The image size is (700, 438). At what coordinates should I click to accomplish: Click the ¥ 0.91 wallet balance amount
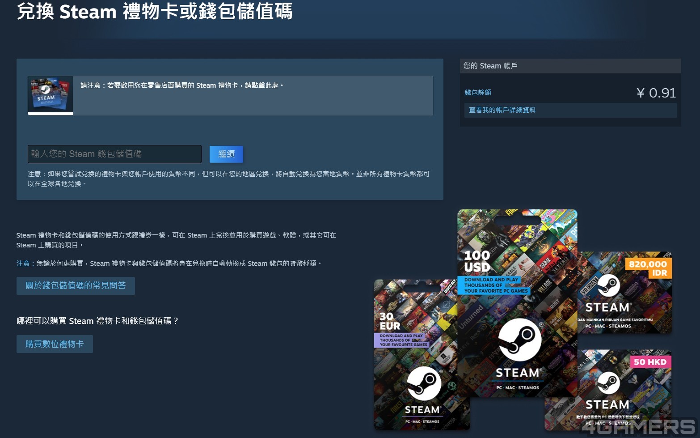(x=656, y=93)
